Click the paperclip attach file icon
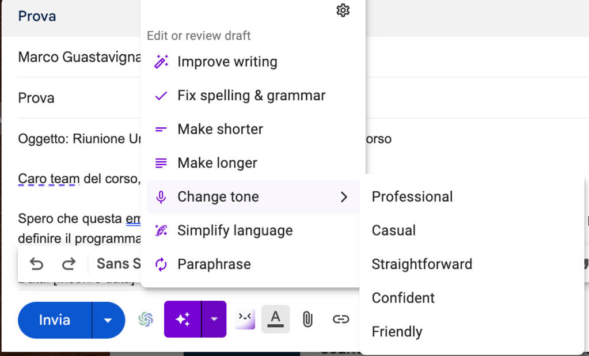 [307, 319]
